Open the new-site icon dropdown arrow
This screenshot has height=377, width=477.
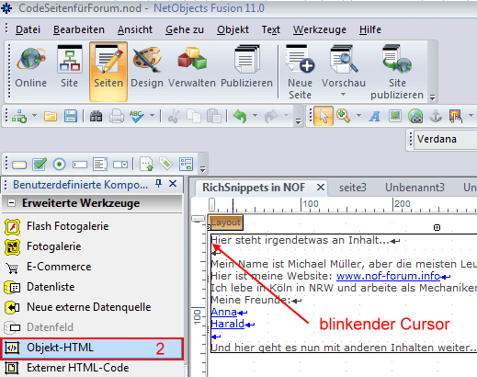click(x=34, y=116)
